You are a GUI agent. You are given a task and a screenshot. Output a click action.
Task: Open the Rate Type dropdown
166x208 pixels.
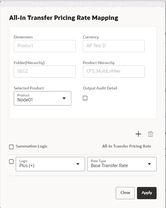click(x=122, y=164)
